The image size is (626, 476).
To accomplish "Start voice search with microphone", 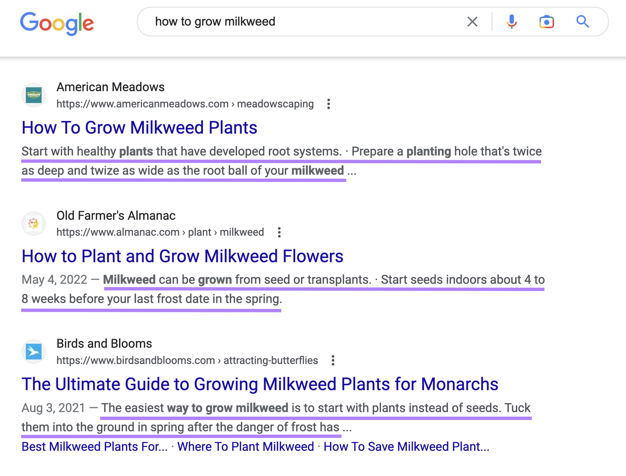I will pos(511,22).
